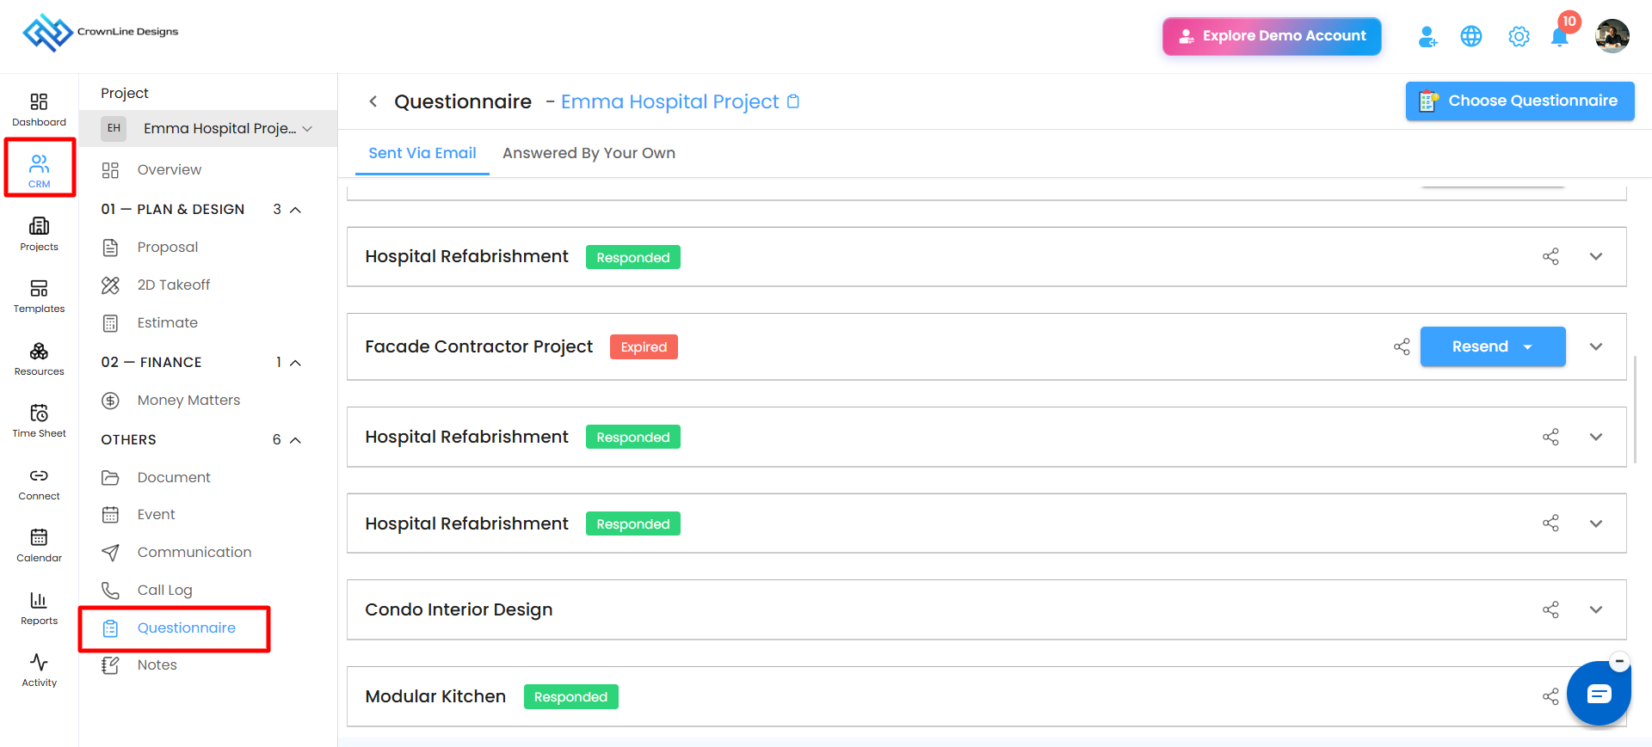Click the notifications bell icon

[1559, 37]
